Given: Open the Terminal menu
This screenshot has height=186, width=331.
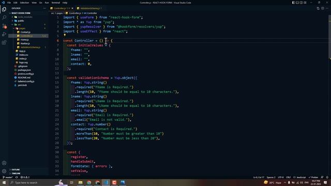Looking at the screenshot, I should pos(55,3).
